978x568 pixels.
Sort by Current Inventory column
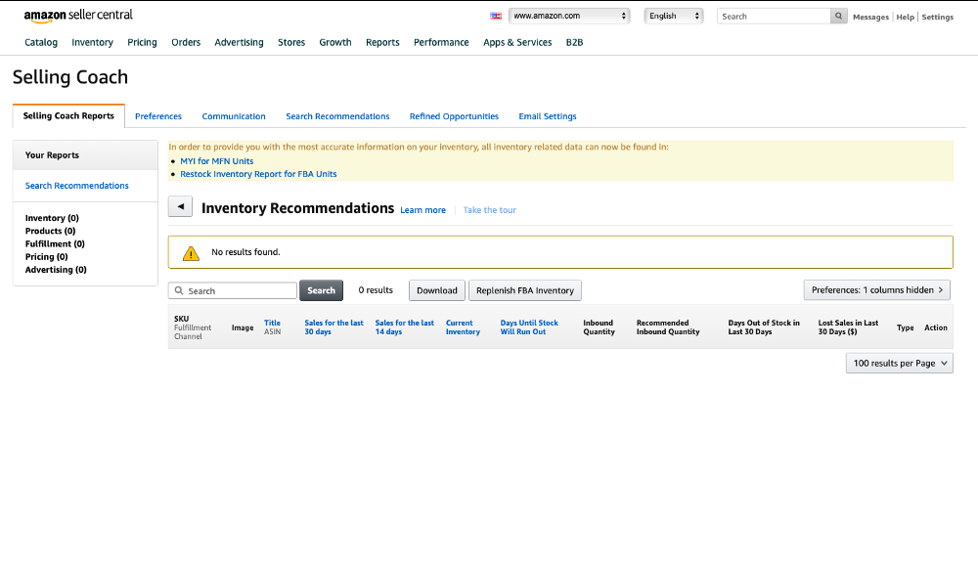pos(463,328)
